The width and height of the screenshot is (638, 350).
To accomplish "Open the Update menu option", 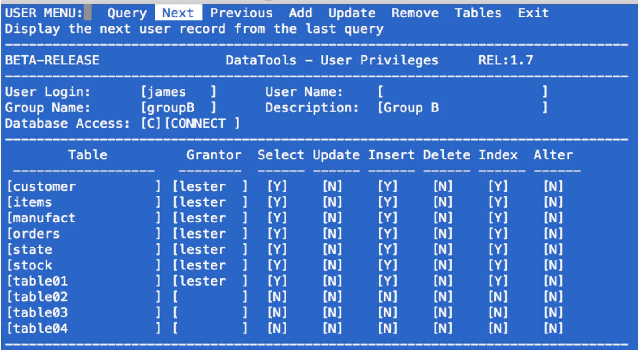I will pyautogui.click(x=352, y=13).
